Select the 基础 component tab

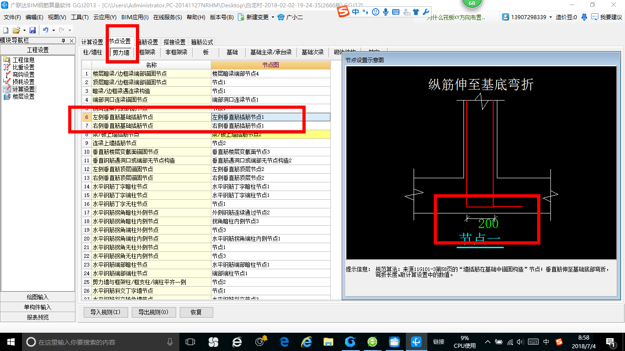tap(232, 52)
